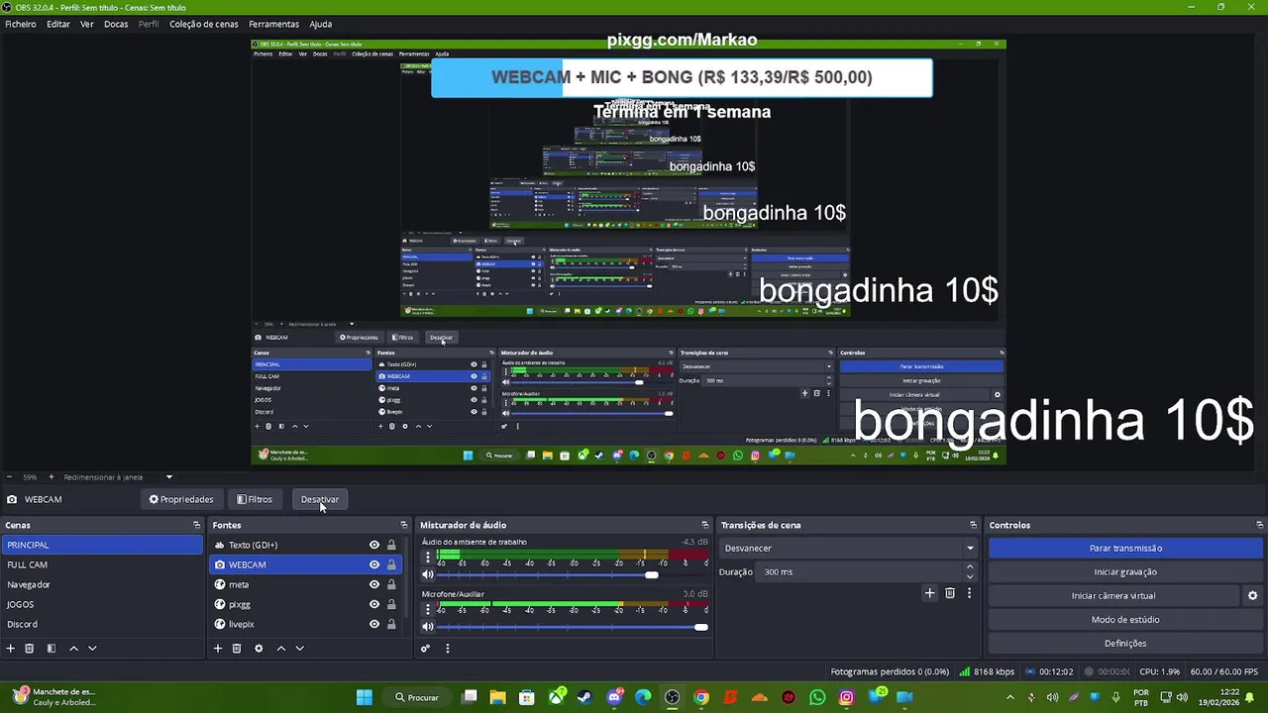
Task: Show hidden system tray icons chevron
Action: [1011, 698]
